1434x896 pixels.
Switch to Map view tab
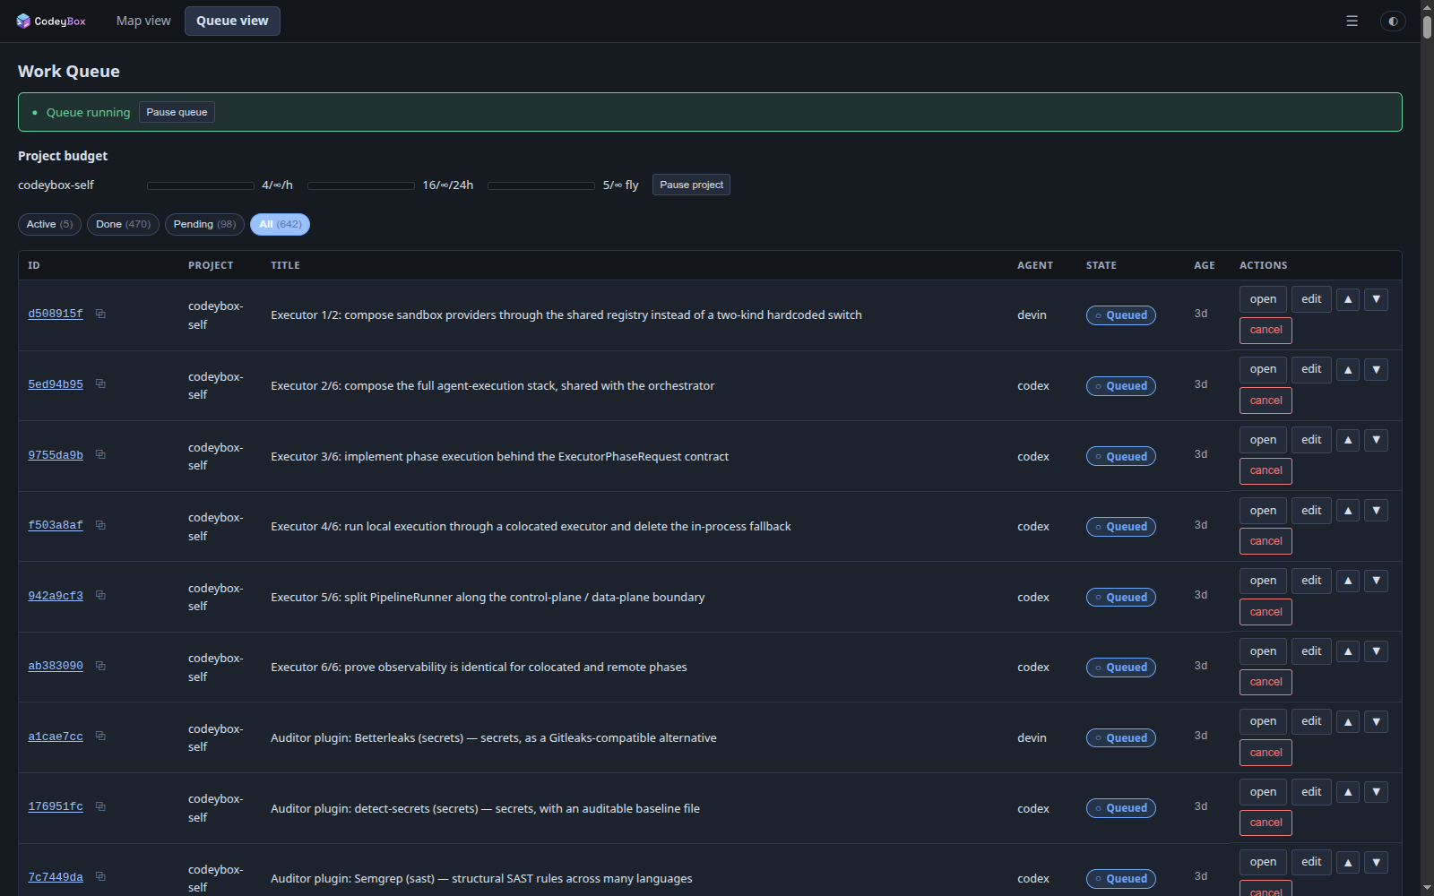[143, 21]
